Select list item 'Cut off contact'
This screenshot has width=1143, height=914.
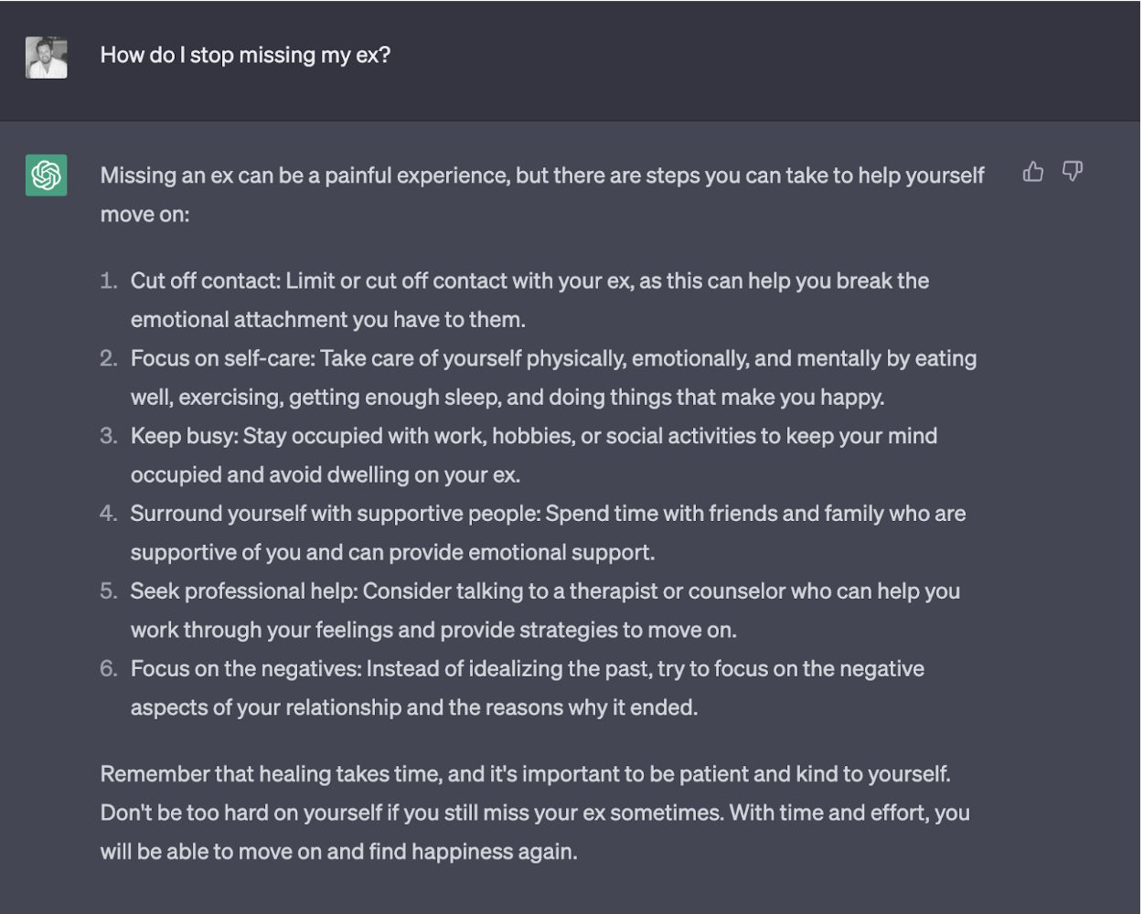pos(529,300)
